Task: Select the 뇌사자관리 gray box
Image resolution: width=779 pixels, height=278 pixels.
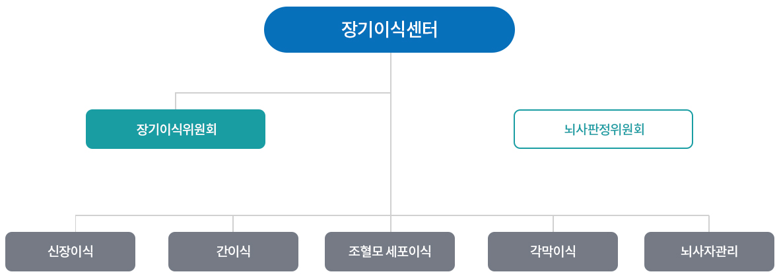Action: [x=709, y=251]
